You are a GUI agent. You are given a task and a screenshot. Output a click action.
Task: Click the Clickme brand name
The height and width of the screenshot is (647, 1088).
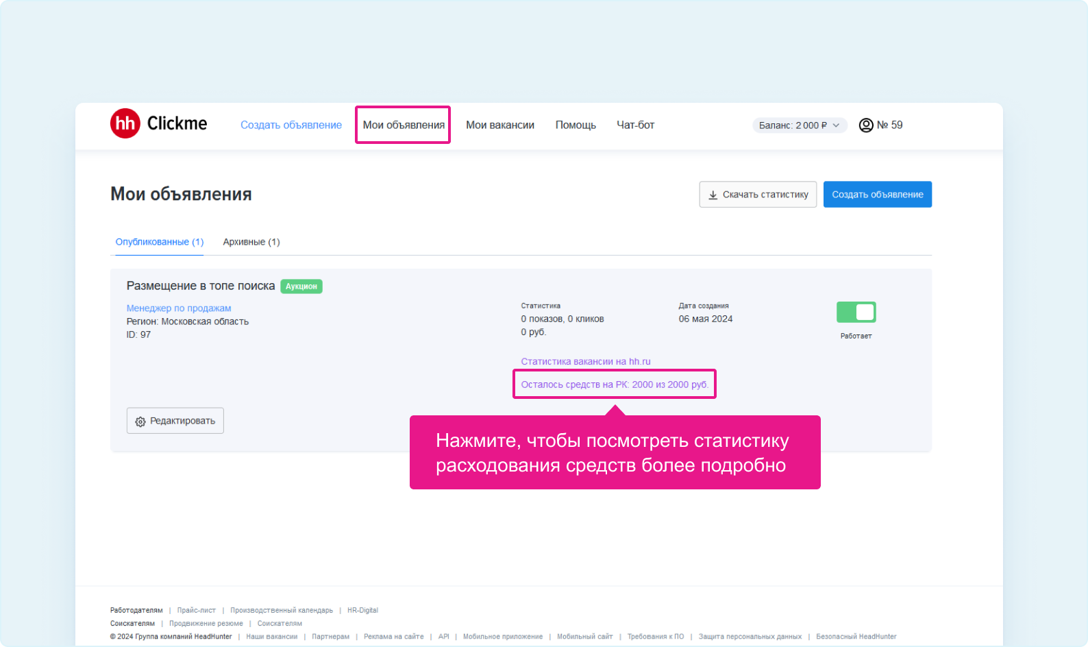pos(177,123)
